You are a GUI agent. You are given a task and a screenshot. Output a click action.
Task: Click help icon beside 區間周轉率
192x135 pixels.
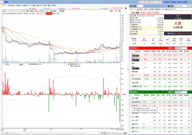(x=144, y=34)
